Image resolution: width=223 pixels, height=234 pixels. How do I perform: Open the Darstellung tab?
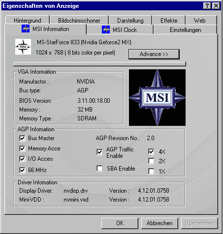(x=130, y=21)
